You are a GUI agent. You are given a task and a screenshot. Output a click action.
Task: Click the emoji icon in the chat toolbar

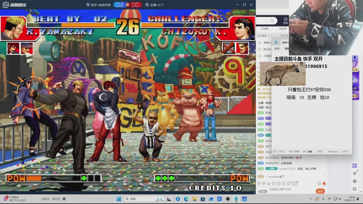coord(259,184)
